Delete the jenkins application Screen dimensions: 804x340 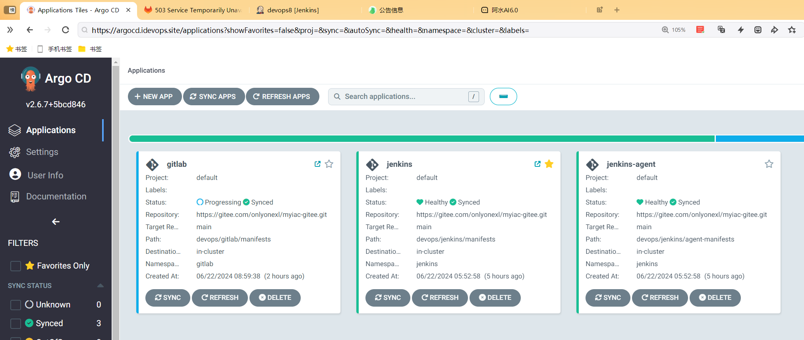(495, 298)
